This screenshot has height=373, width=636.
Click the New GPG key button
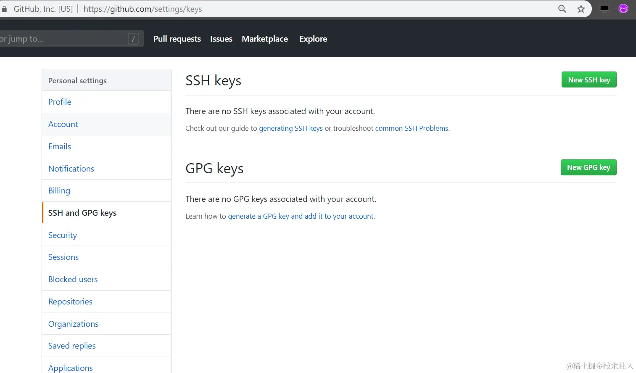(x=588, y=167)
